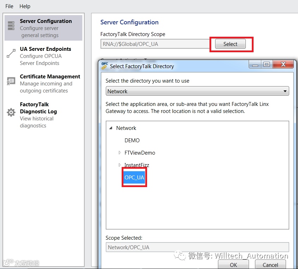Click the FactoryTalk Directory Scope field
Image resolution: width=298 pixels, height=269 pixels.
coord(155,44)
